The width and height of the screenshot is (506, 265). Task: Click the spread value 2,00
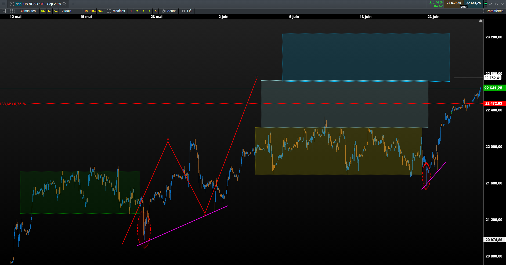click(x=464, y=7)
